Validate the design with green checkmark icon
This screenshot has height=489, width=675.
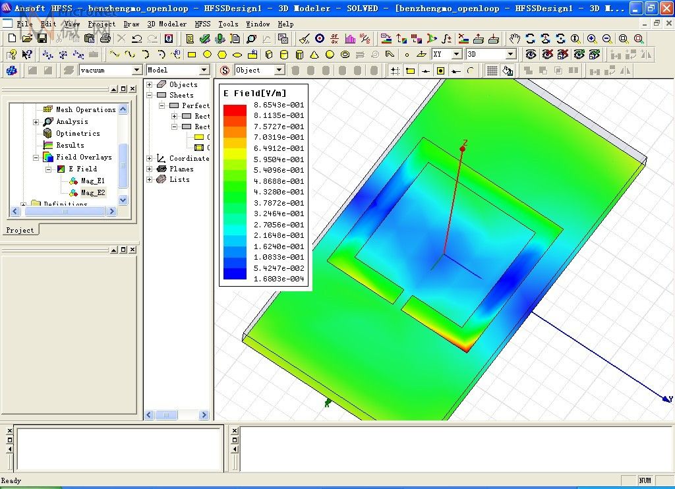tap(205, 39)
